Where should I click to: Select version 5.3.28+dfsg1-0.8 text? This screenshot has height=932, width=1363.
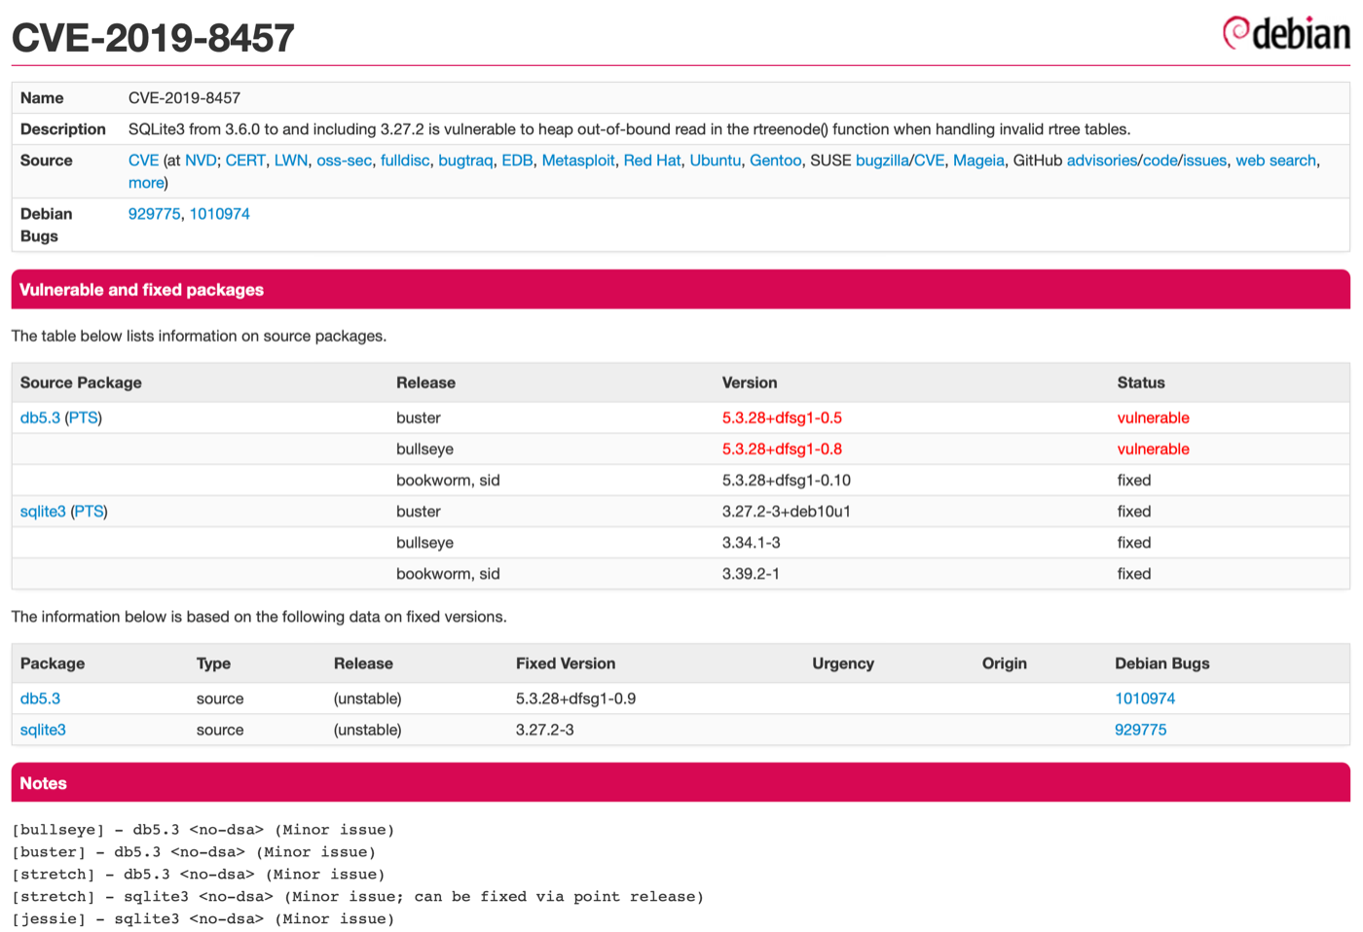click(x=782, y=449)
